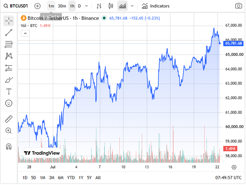Toggle magnet mode

coord(9,146)
